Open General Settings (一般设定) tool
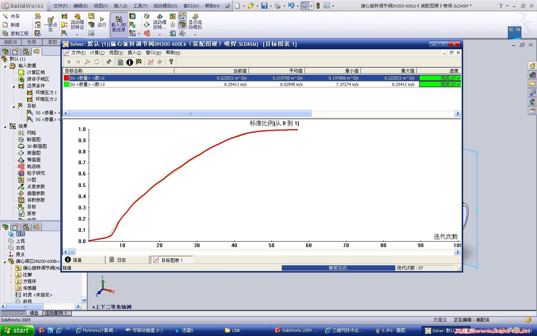The image size is (537, 336). pos(51,24)
